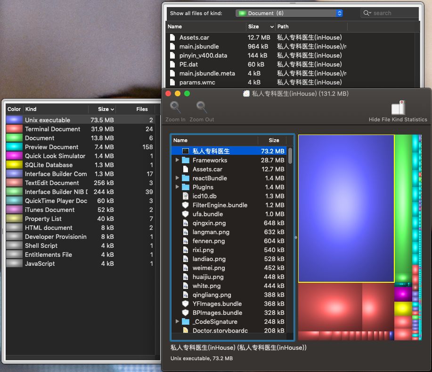The height and width of the screenshot is (372, 432).
Task: Click the large blue treemap block
Action: pos(346,208)
